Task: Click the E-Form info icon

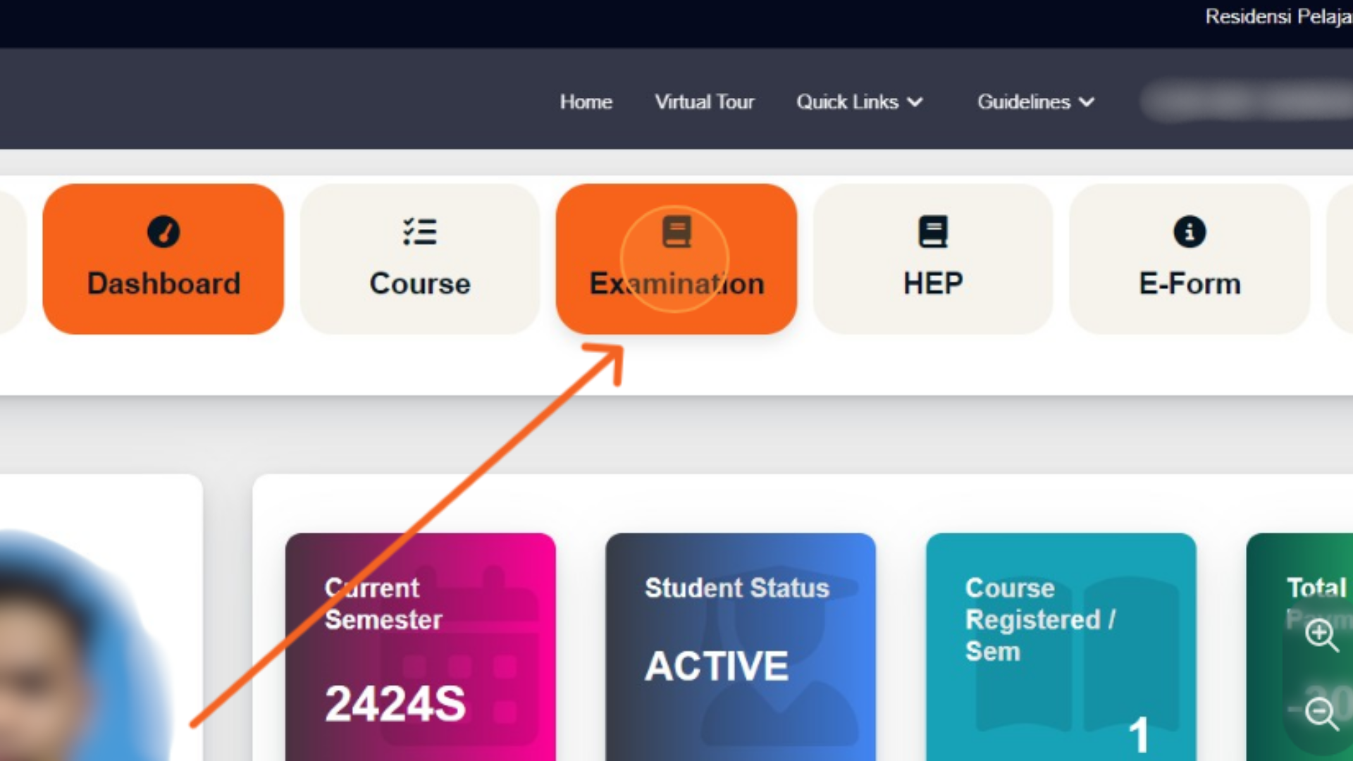Action: 1190,232
